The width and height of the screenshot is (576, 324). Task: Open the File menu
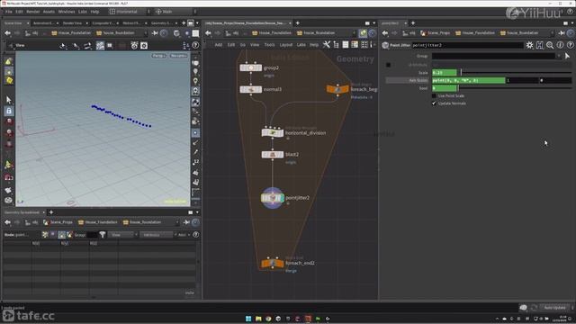click(x=8, y=12)
